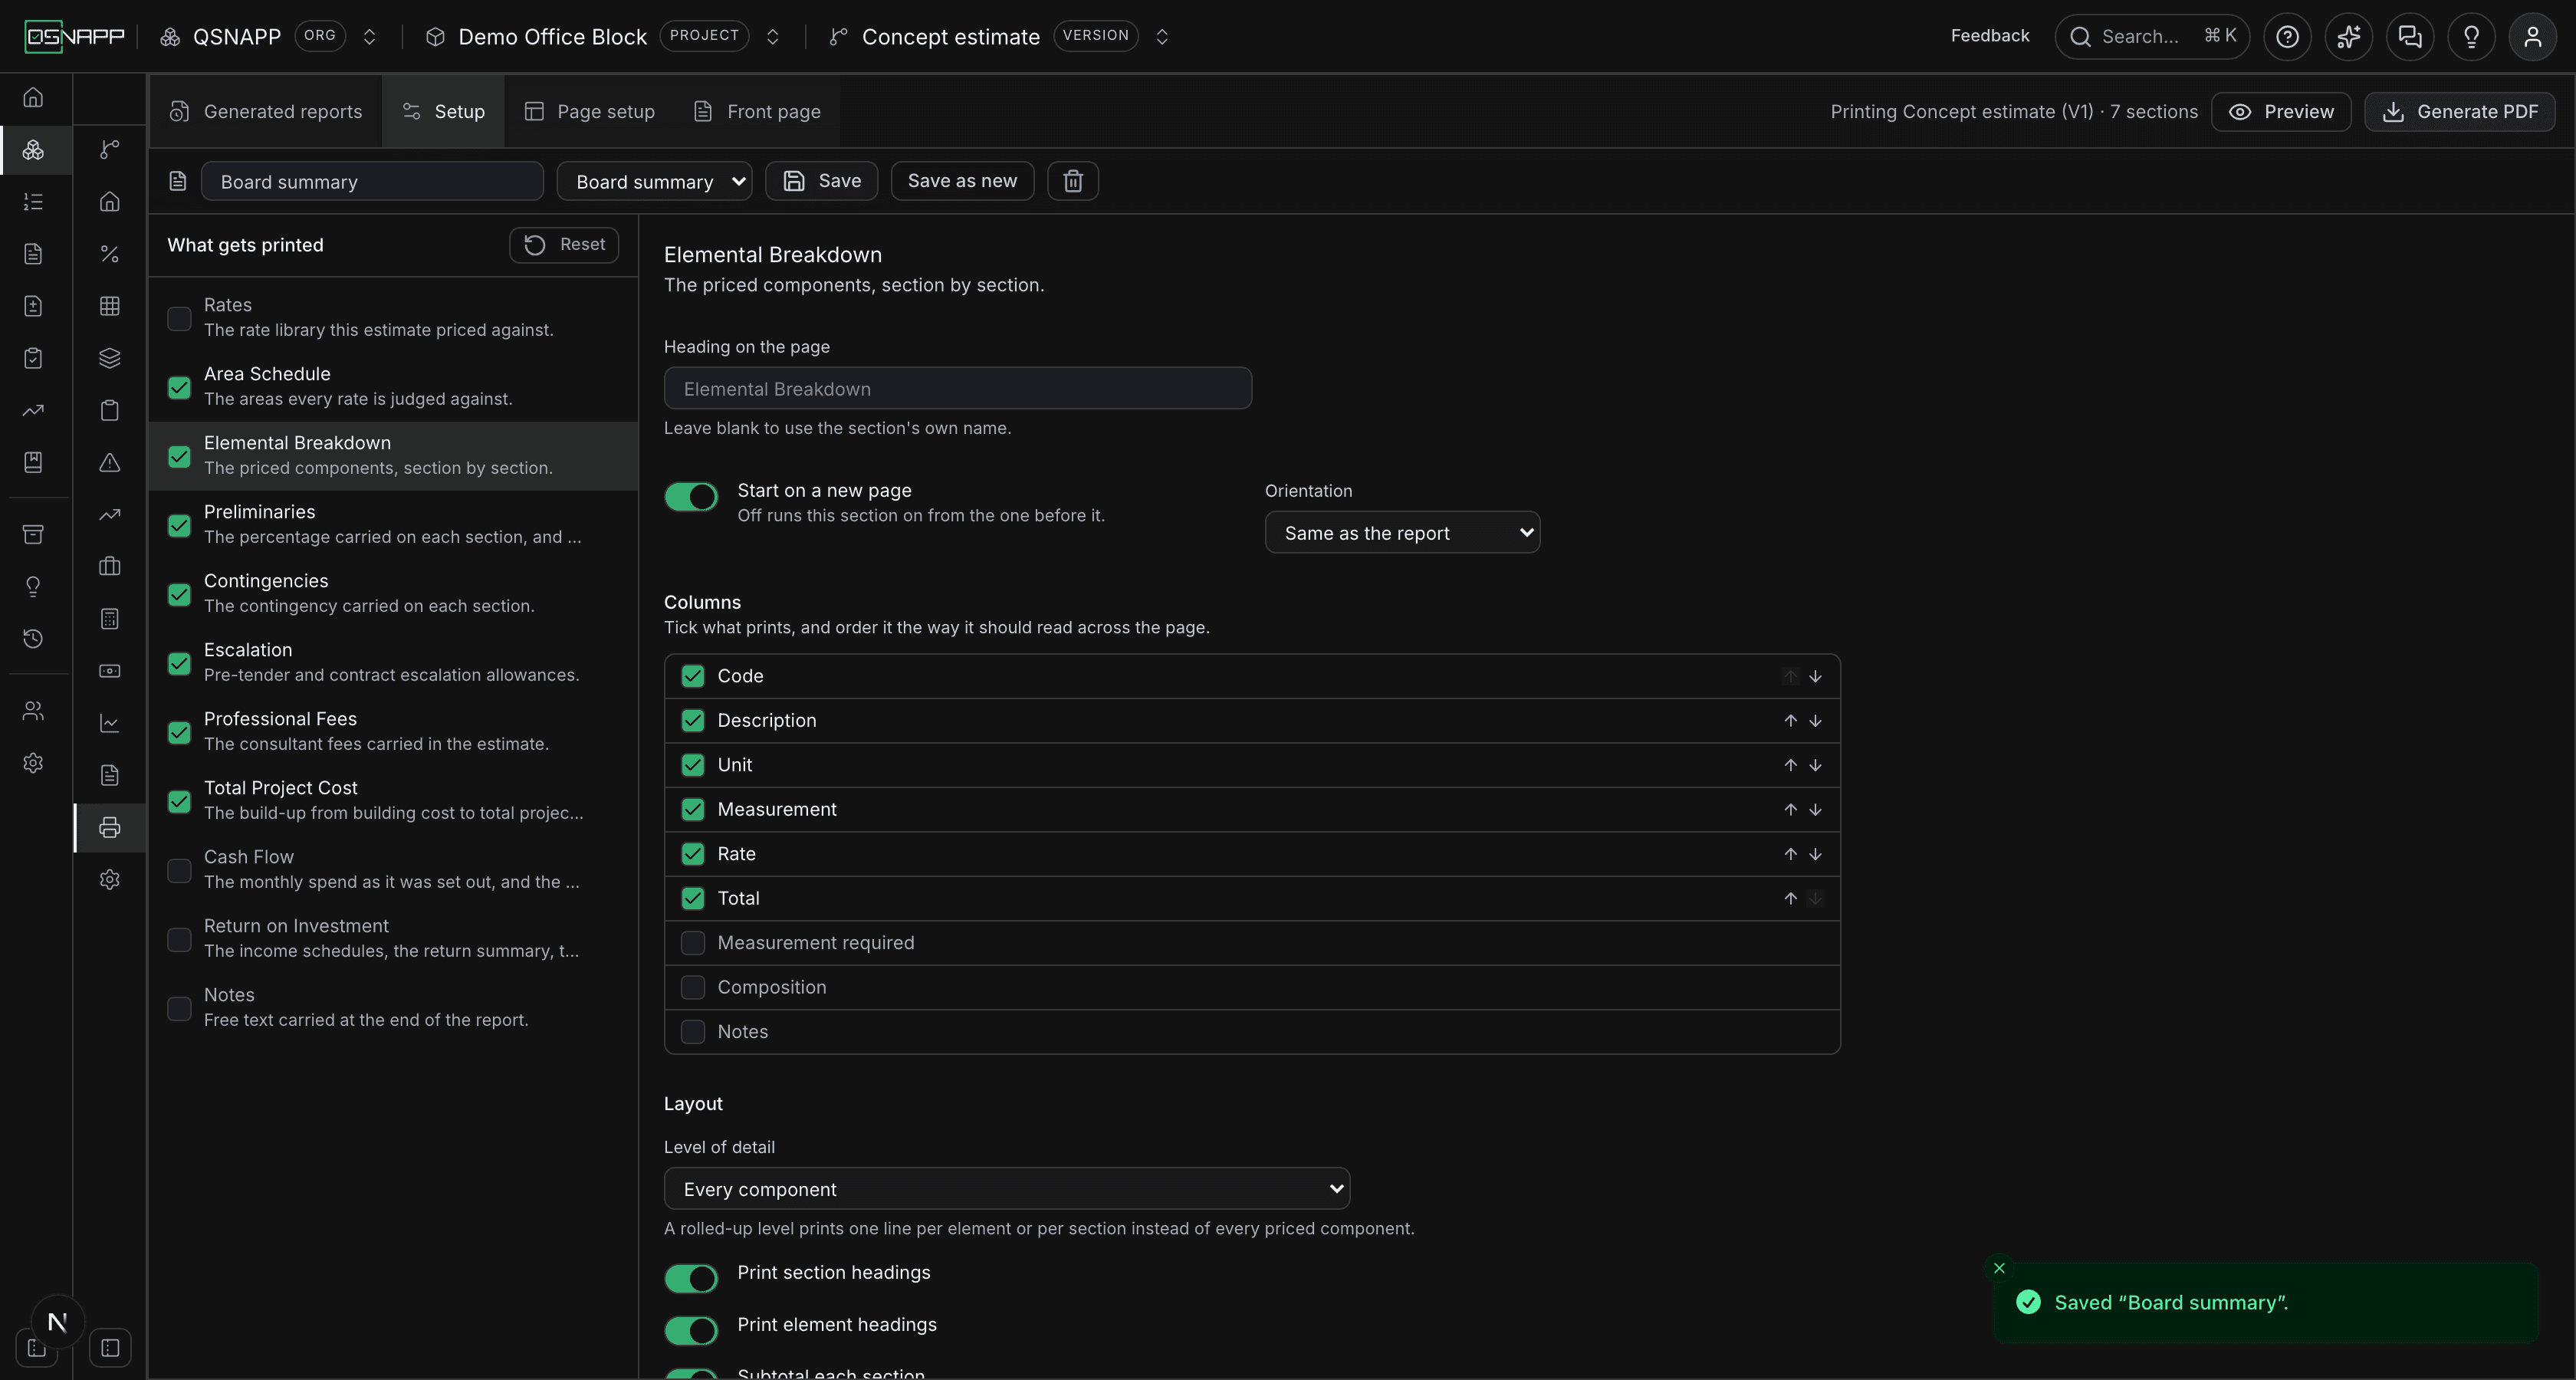Expand the Demo Office Block project switcher
This screenshot has height=1380, width=2576.
772,37
